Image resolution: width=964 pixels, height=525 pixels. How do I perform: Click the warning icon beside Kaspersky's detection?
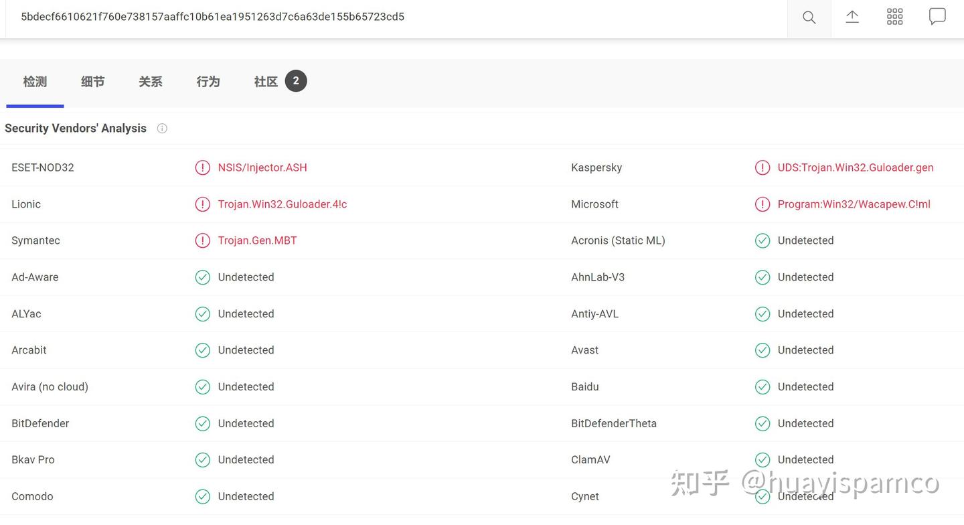(x=762, y=167)
